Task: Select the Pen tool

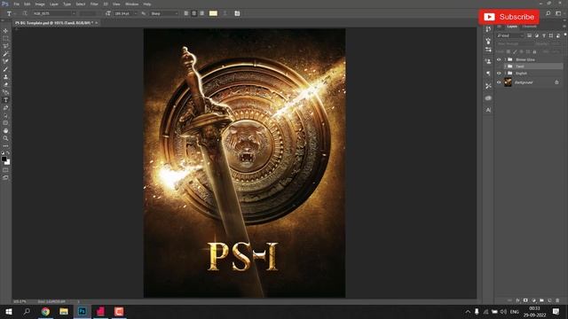Action: coord(5,108)
